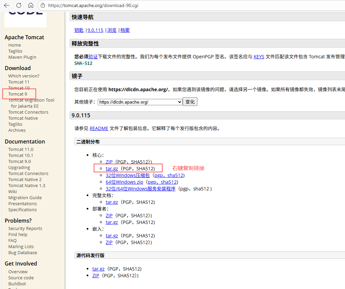
Task: Open the mirror selection dropdown
Action: coord(140,102)
